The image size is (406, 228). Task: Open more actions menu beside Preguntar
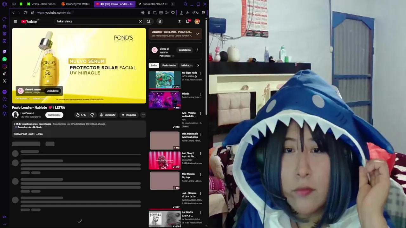point(143,115)
